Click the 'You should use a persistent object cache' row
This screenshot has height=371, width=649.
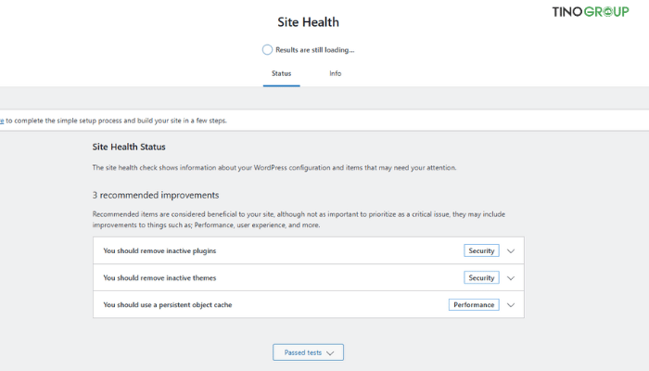[x=309, y=304]
